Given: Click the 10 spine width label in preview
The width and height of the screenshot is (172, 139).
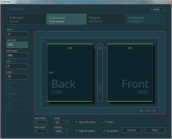Looking at the screenshot, I should coord(100,48).
